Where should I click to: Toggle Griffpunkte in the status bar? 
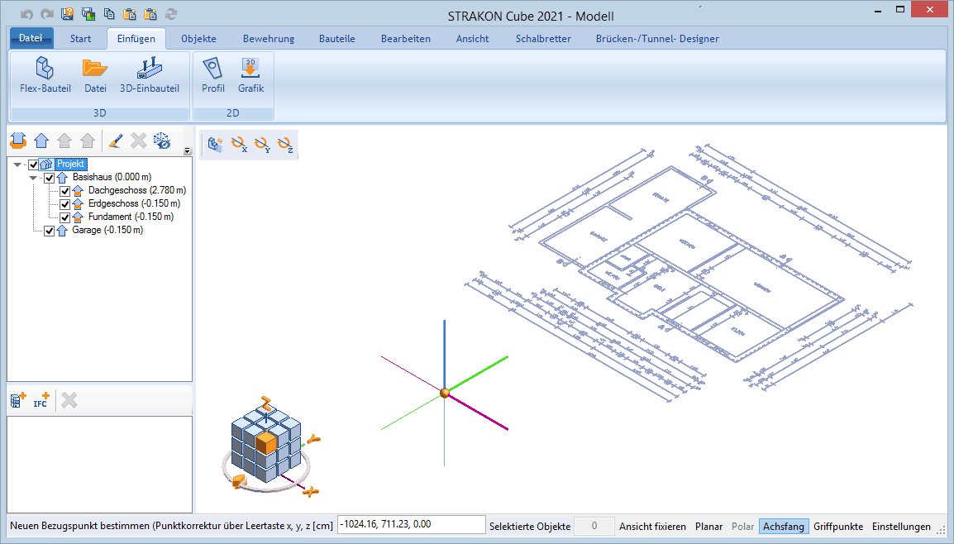click(838, 527)
